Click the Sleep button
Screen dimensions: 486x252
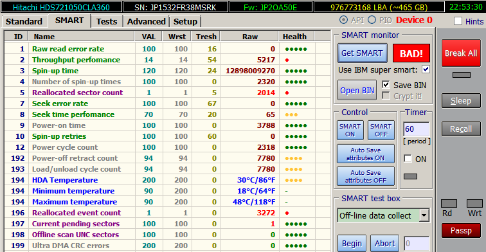click(461, 101)
